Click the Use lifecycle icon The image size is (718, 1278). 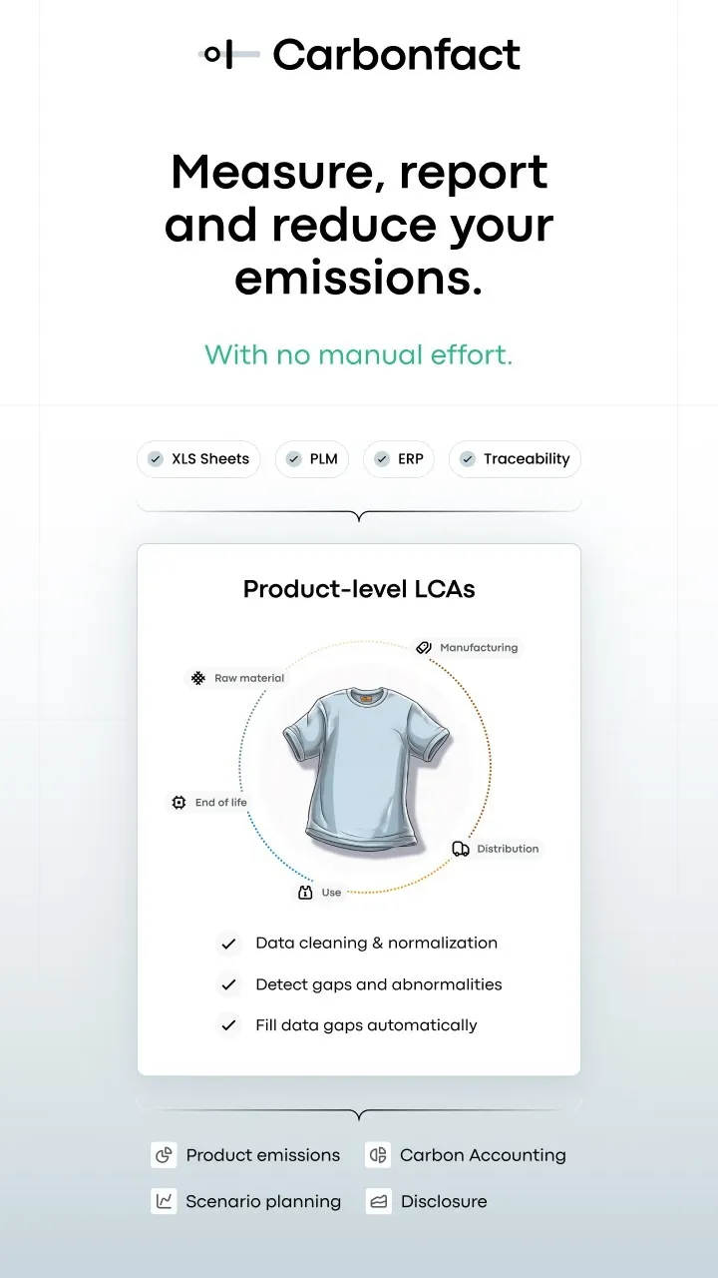[305, 892]
